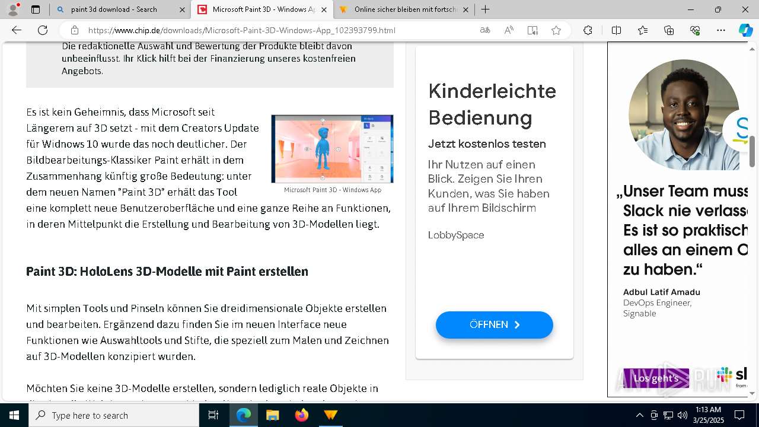Open network settings tray icon
This screenshot has height=427, width=759.
click(668, 415)
